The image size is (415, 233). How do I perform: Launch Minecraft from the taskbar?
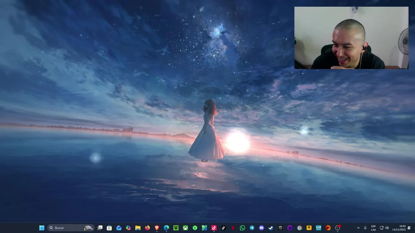(x=176, y=228)
